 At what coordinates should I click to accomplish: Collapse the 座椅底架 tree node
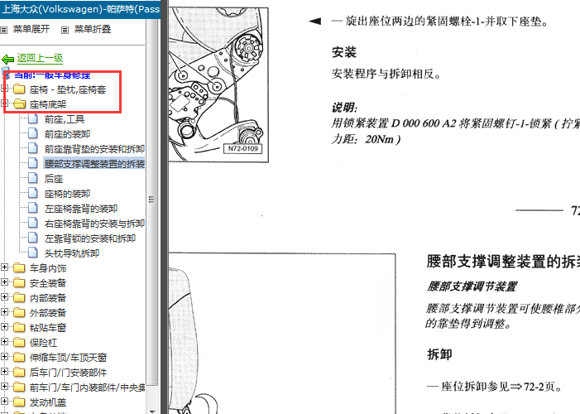point(4,103)
